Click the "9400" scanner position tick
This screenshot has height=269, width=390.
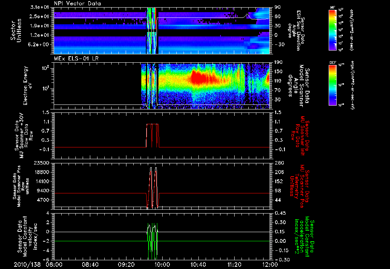43,191
